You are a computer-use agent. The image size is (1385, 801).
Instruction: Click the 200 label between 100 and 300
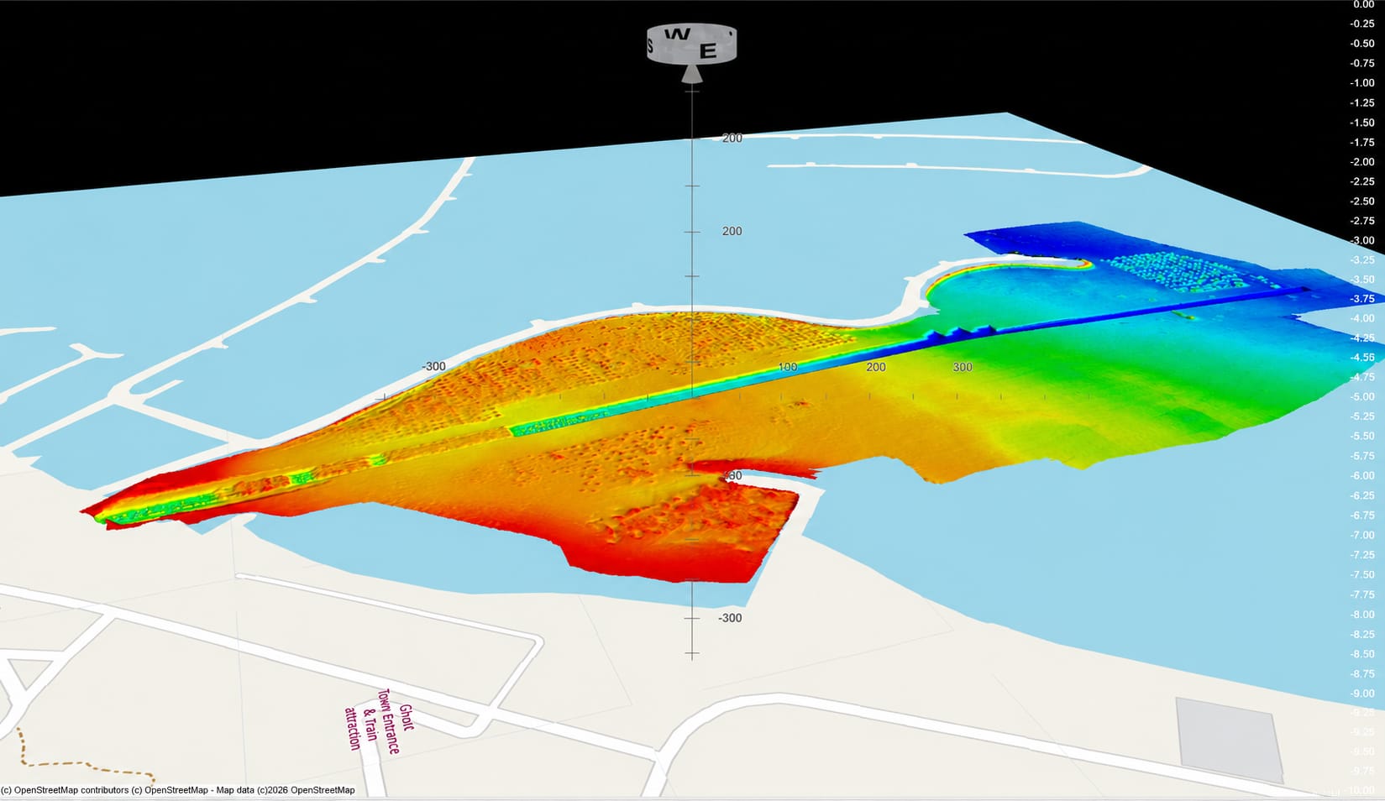pos(876,367)
